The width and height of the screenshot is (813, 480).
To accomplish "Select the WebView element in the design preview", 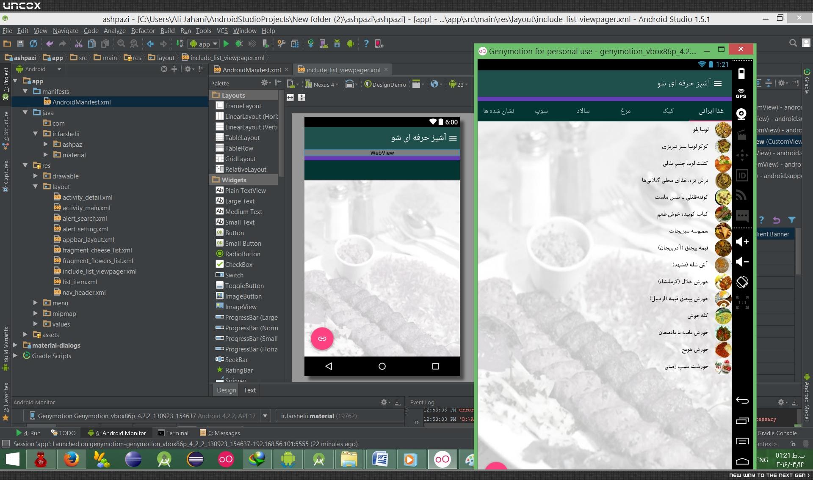I will [x=382, y=153].
